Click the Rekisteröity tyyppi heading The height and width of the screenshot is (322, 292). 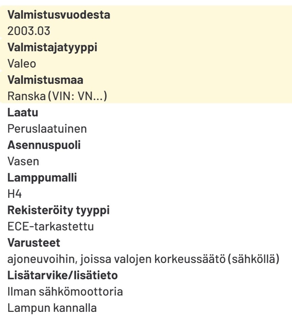(58, 210)
